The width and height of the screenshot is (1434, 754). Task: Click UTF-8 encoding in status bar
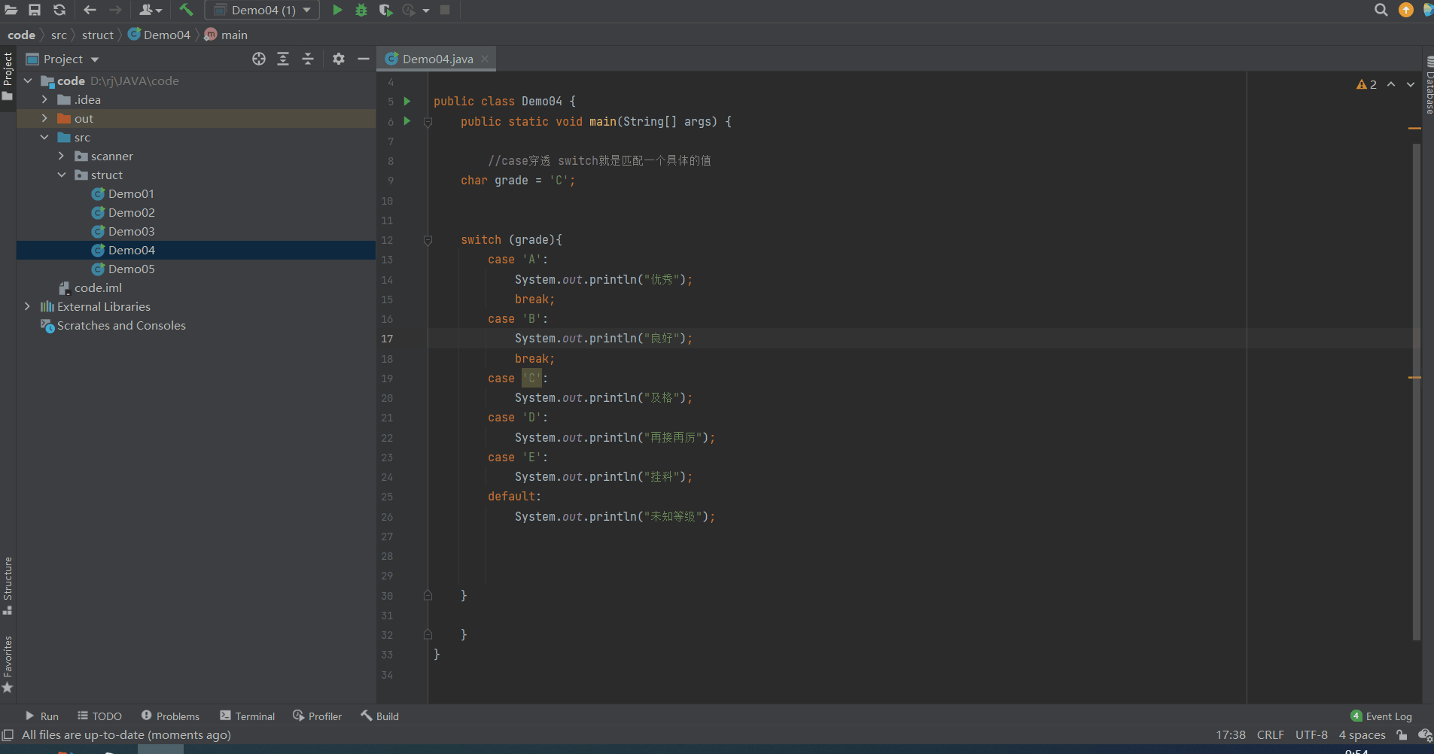1311,735
